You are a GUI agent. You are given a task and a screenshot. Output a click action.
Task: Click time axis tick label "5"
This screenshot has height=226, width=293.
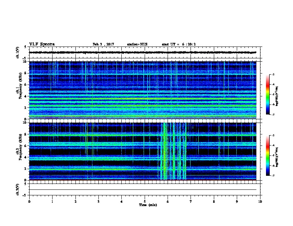coord(145,201)
